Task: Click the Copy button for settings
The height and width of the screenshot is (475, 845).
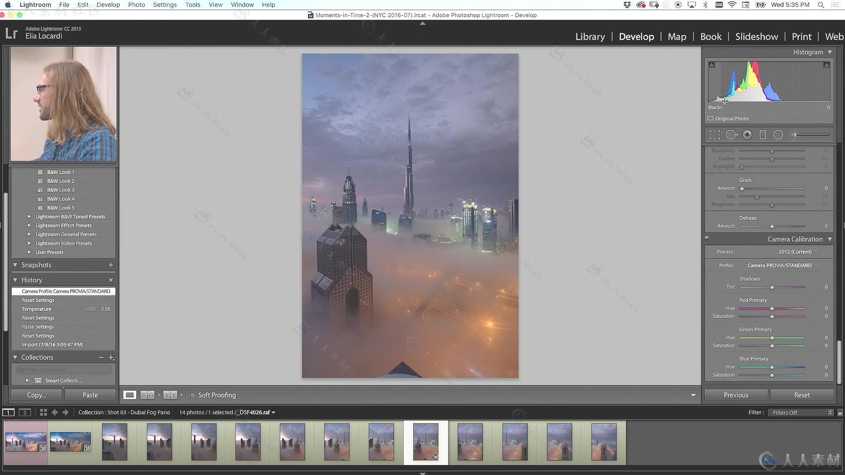Action: pyautogui.click(x=37, y=395)
